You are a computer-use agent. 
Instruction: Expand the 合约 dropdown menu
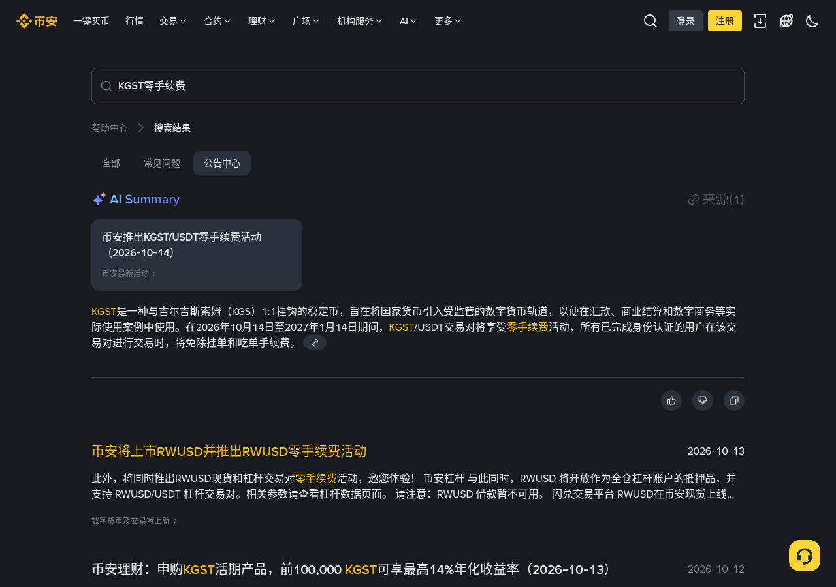tap(217, 21)
